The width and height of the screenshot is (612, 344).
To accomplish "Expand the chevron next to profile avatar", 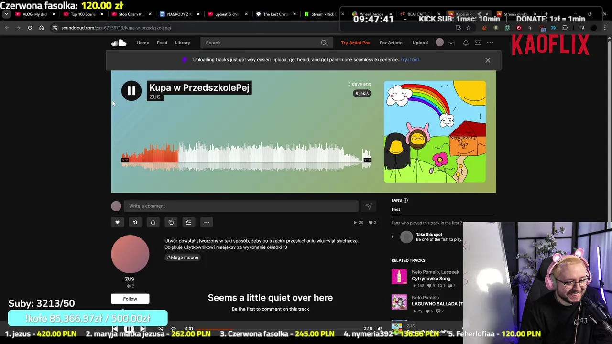I will 451,43.
